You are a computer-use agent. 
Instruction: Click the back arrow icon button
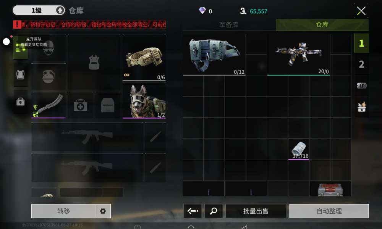193,211
